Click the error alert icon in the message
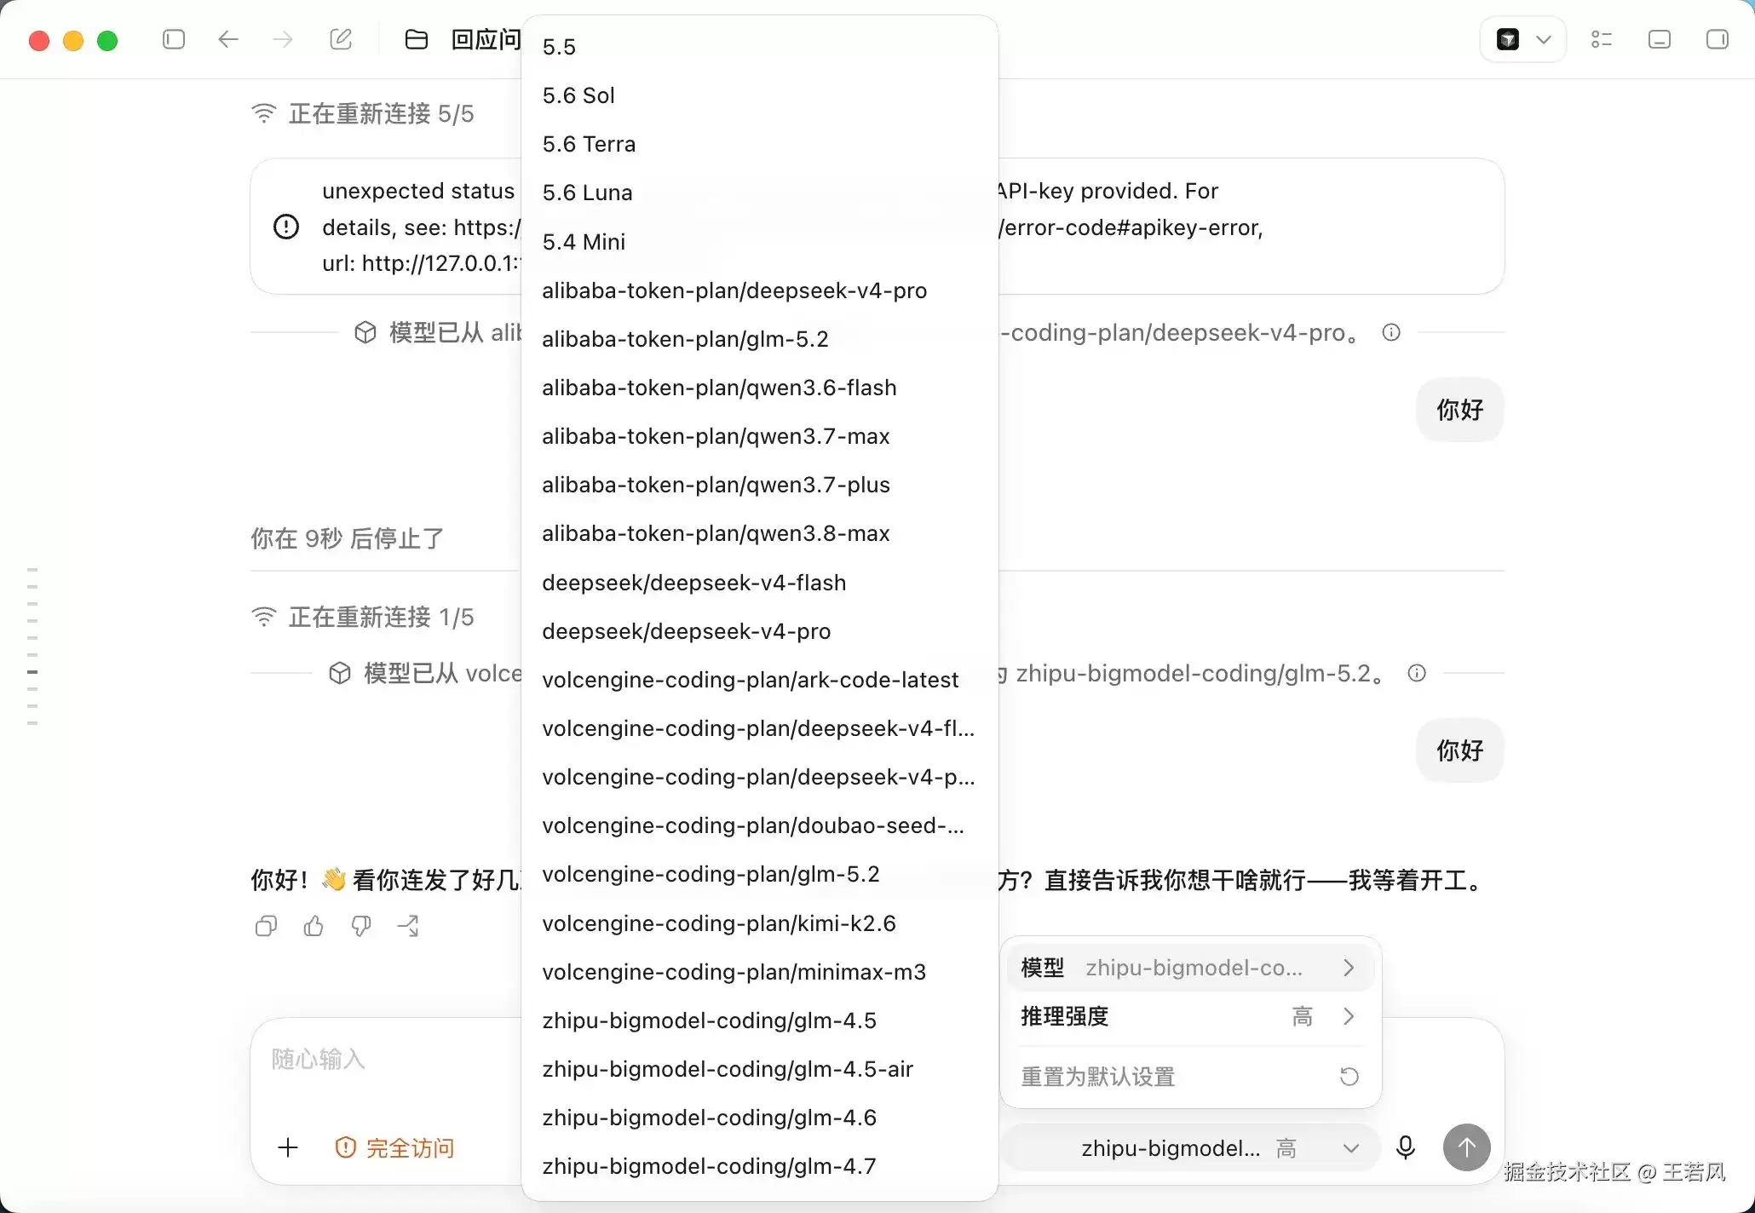The height and width of the screenshot is (1213, 1755). (x=286, y=227)
